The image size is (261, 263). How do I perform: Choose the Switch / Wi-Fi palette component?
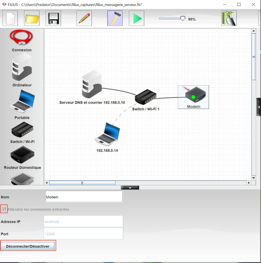[22, 130]
